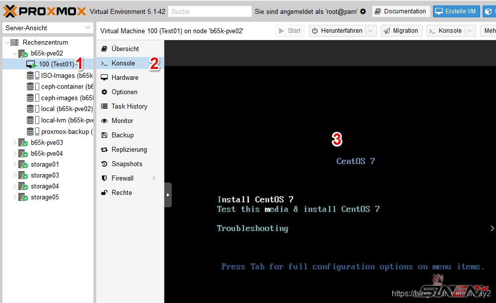Viewport: 496px width, 303px height.
Task: Click the Documentation button
Action: point(401,11)
